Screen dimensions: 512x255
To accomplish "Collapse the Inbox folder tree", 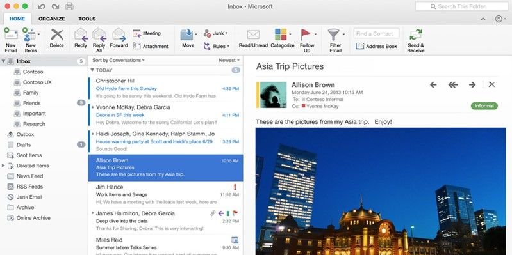I will (x=3, y=61).
